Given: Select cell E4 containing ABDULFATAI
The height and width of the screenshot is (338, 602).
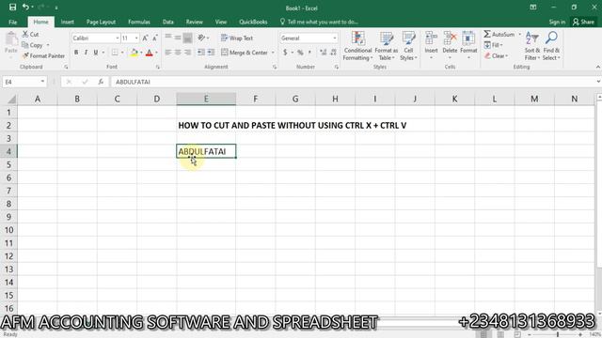Looking at the screenshot, I should [206, 151].
